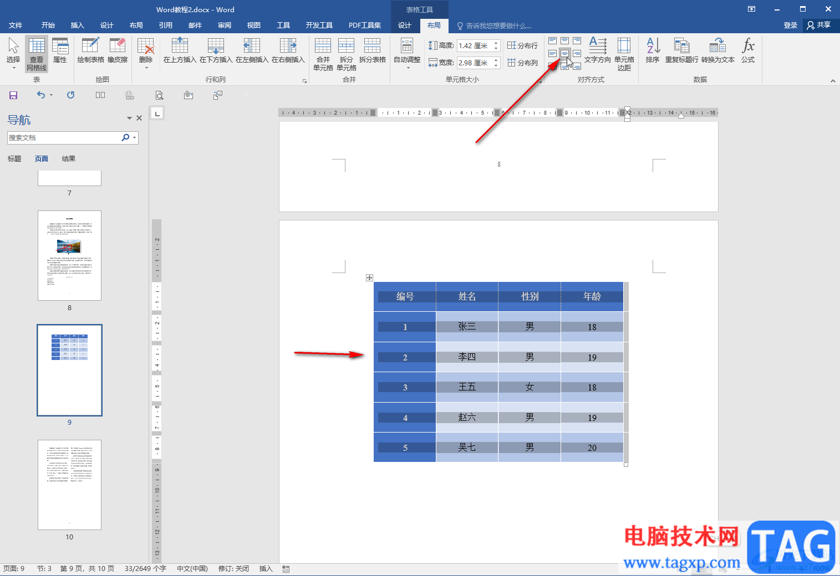Click 在右侧插入 (Insert Right)
The image size is (840, 576).
[288, 50]
